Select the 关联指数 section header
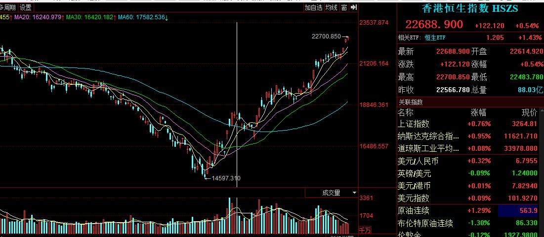 (411, 102)
